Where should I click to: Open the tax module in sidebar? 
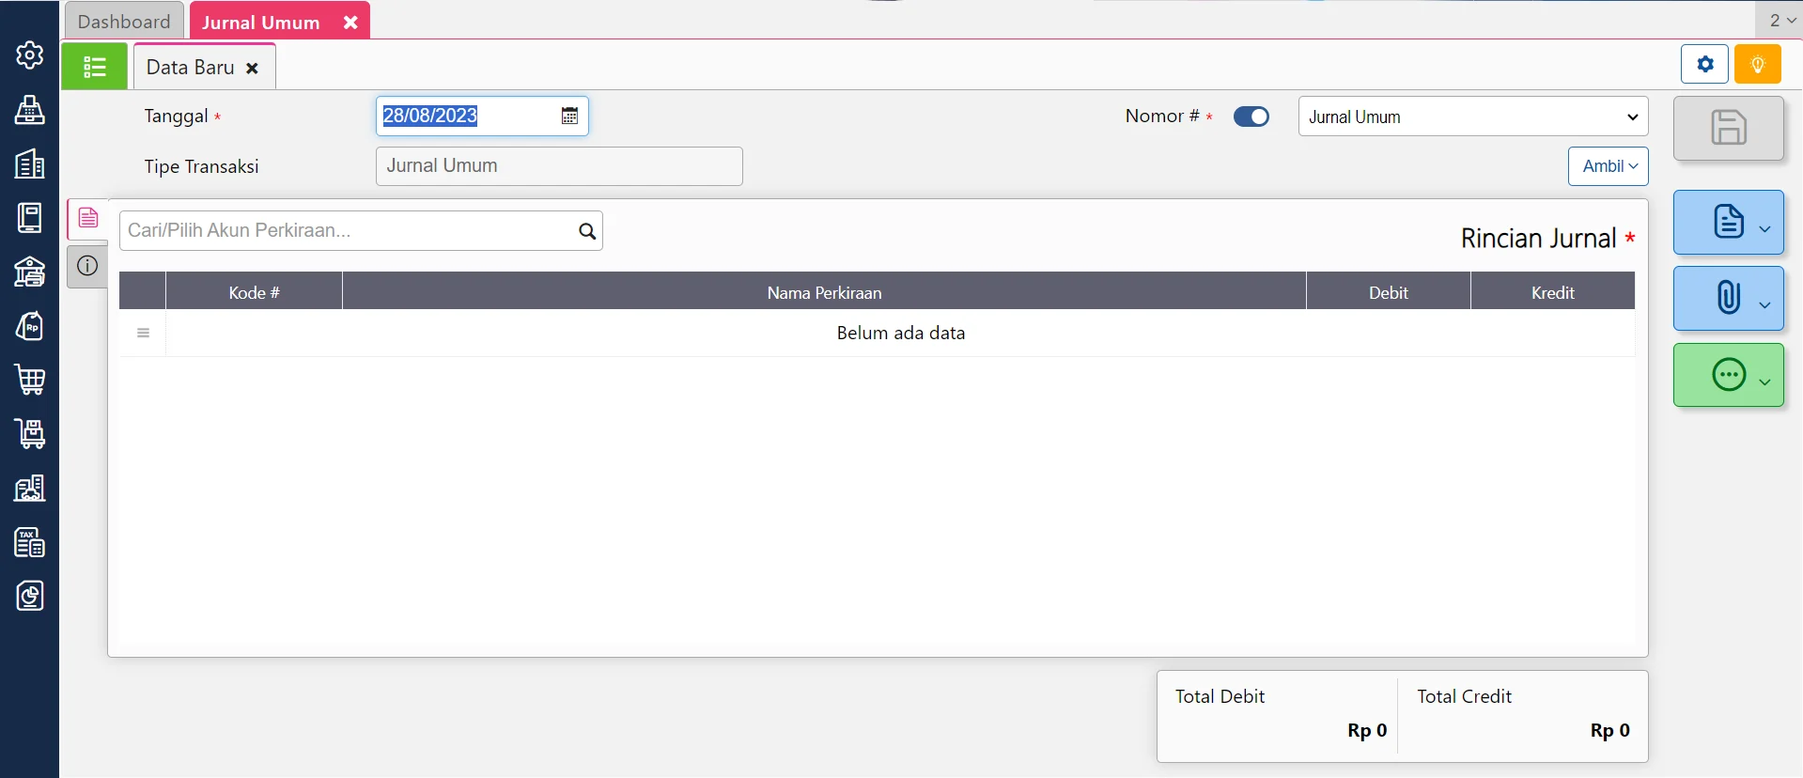(x=30, y=542)
